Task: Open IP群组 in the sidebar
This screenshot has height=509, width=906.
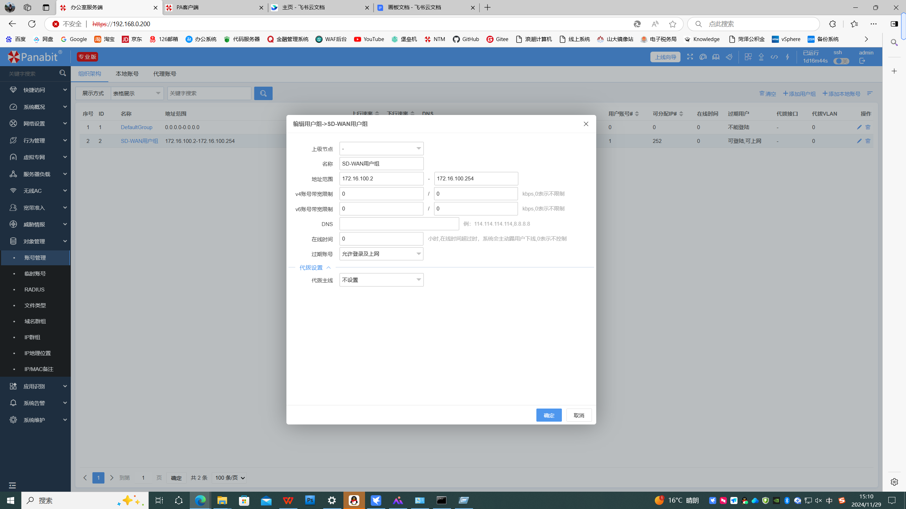Action: [32, 337]
